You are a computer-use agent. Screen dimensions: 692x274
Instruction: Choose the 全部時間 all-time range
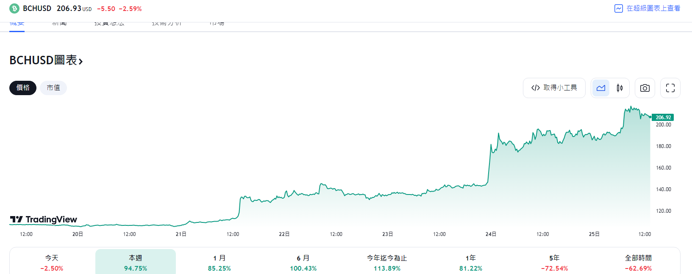click(x=639, y=263)
